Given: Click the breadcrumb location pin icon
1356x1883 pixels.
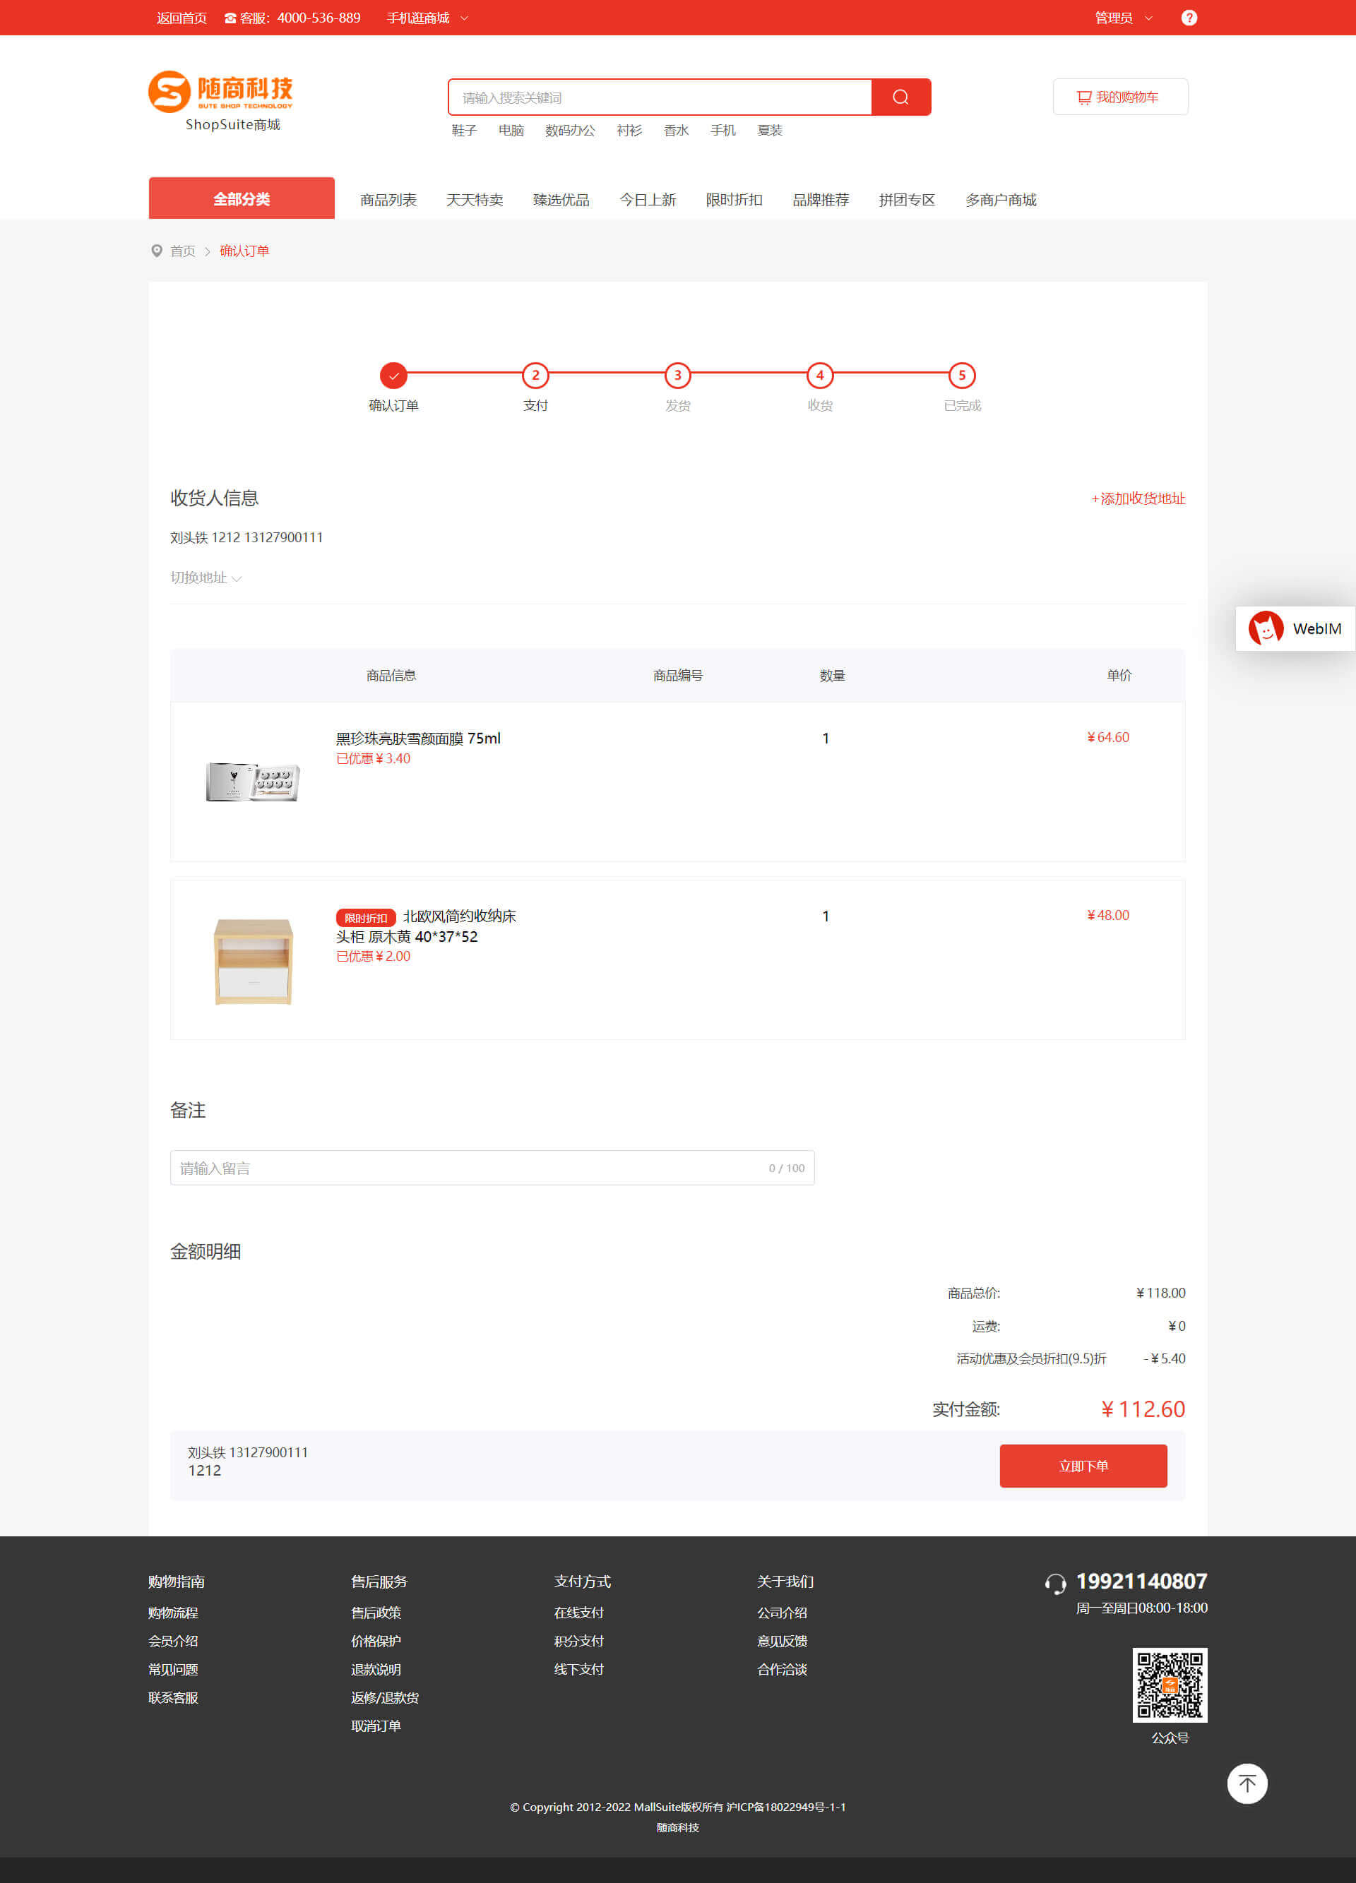Looking at the screenshot, I should pyautogui.click(x=157, y=251).
